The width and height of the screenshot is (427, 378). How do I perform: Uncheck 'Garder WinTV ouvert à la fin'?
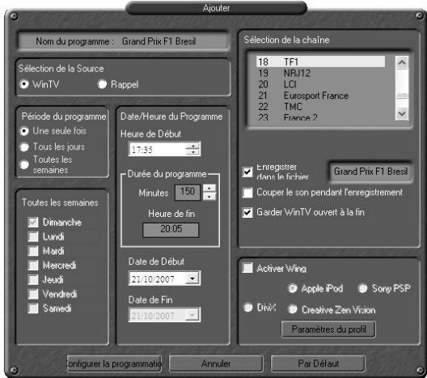point(247,212)
